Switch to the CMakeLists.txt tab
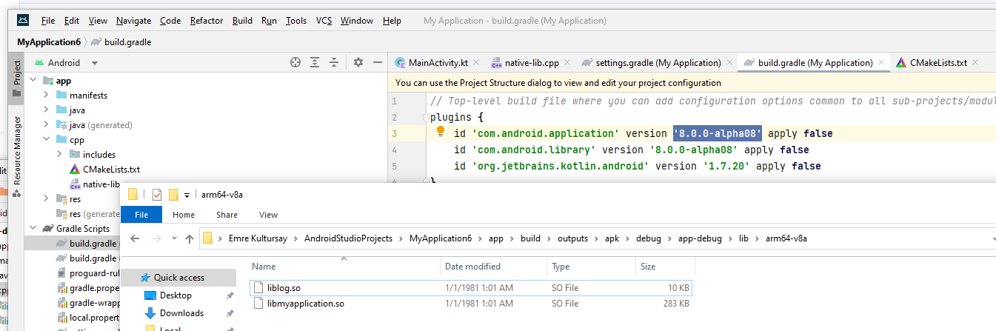 pos(937,63)
